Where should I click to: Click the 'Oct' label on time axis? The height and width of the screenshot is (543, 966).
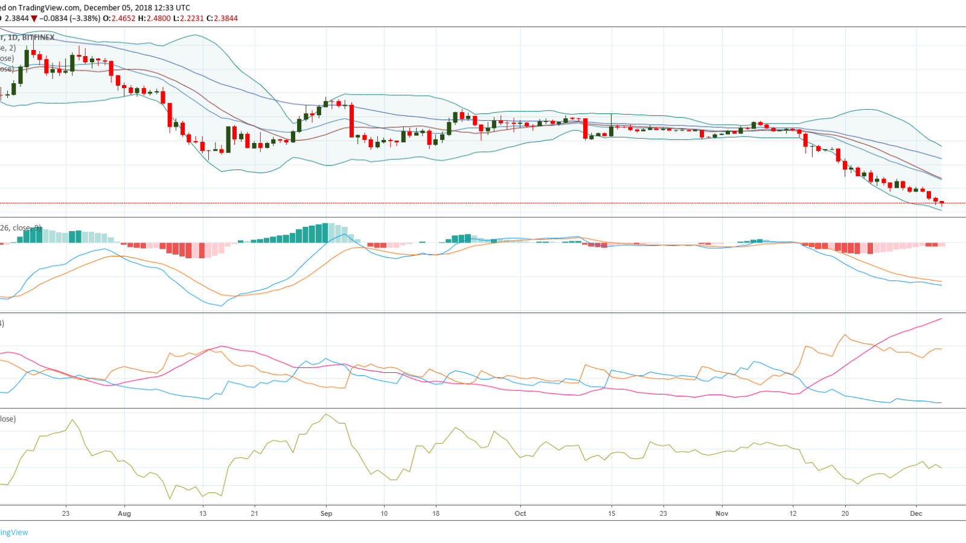pyautogui.click(x=520, y=514)
